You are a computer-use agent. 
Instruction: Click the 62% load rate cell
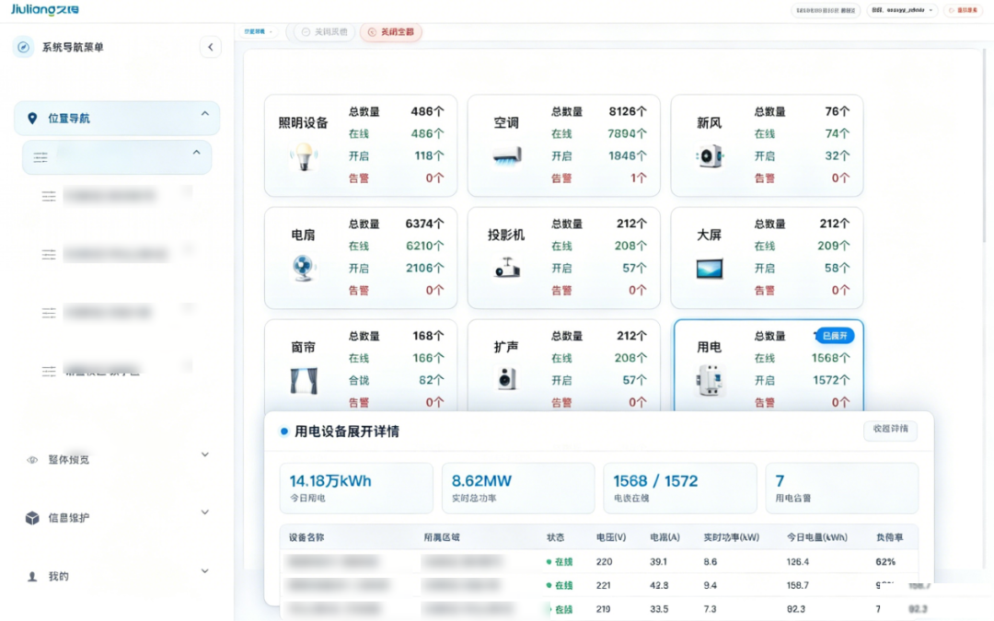click(x=885, y=561)
